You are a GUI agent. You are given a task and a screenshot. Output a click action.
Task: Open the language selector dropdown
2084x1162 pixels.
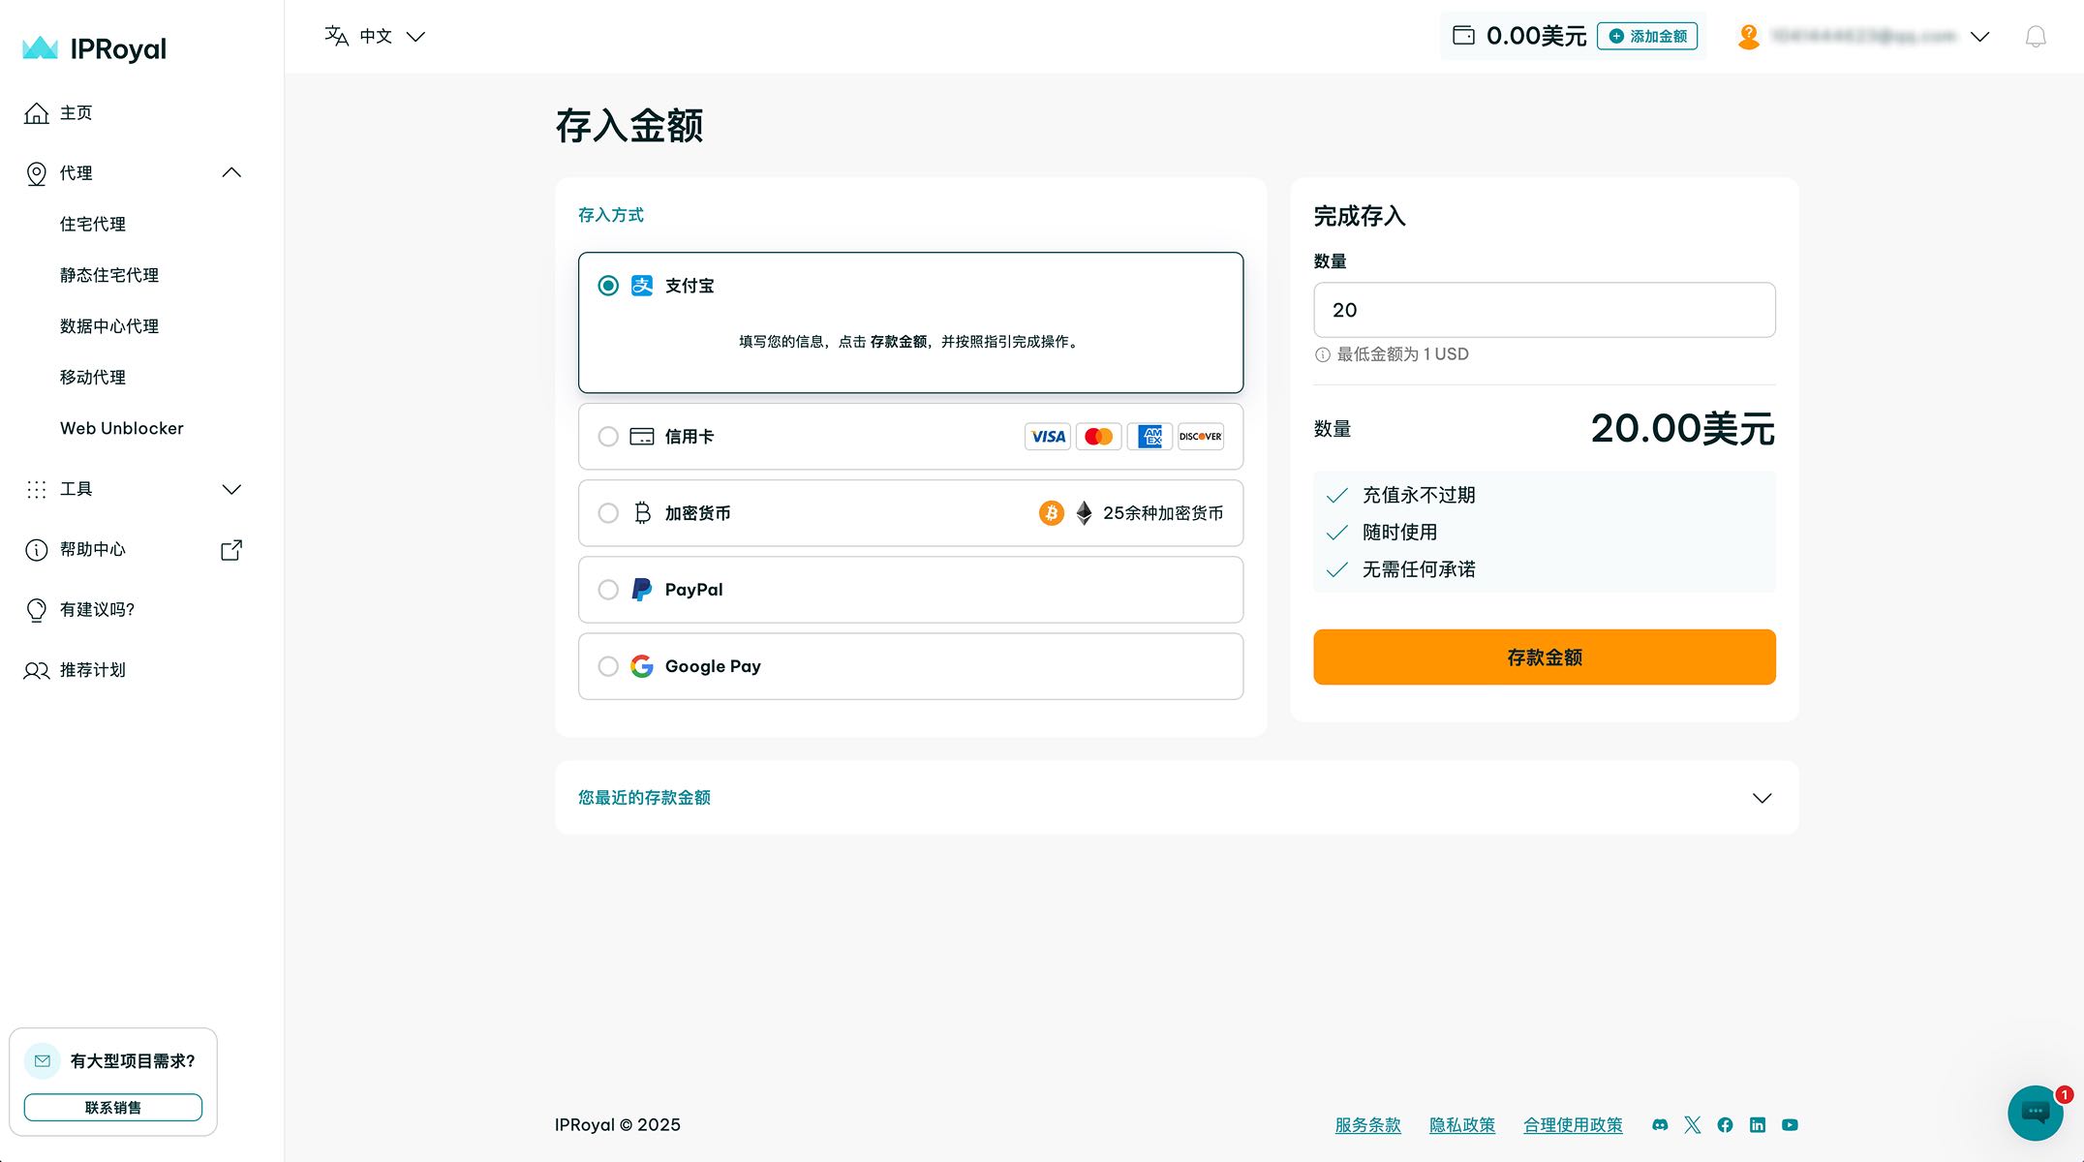click(x=376, y=36)
